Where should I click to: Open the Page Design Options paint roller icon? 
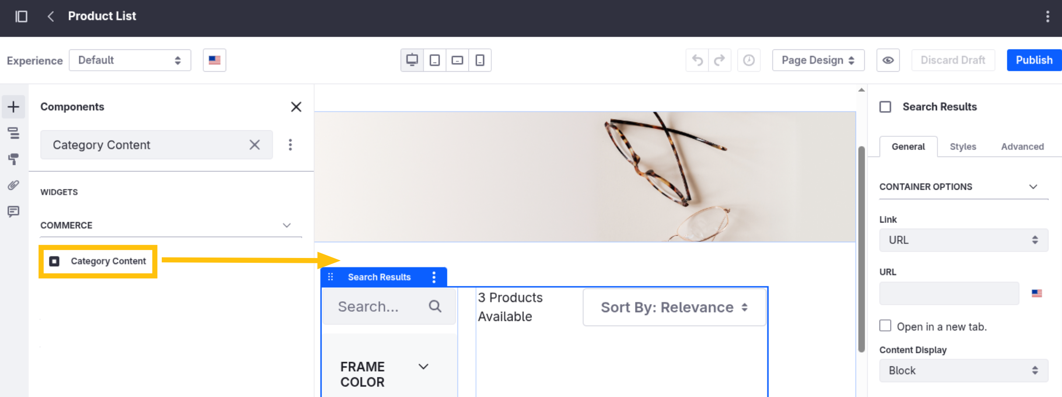click(x=14, y=159)
